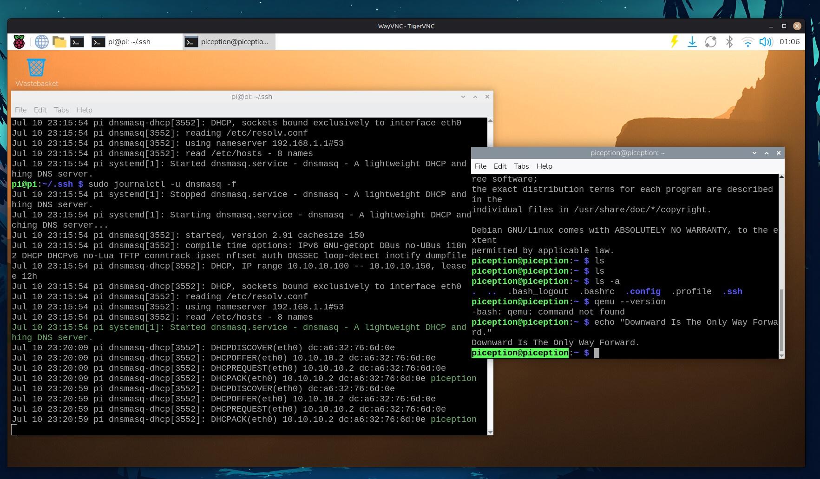
Task: Open Edit menu in the pi@pi terminal
Action: pos(40,110)
